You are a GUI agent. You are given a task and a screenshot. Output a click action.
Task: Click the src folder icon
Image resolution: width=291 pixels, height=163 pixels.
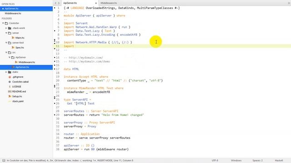pyautogui.click(x=10, y=53)
